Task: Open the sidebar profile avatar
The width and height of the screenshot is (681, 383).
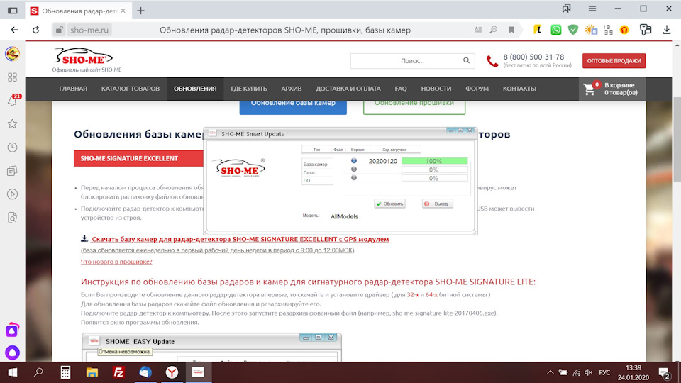Action: (x=12, y=54)
